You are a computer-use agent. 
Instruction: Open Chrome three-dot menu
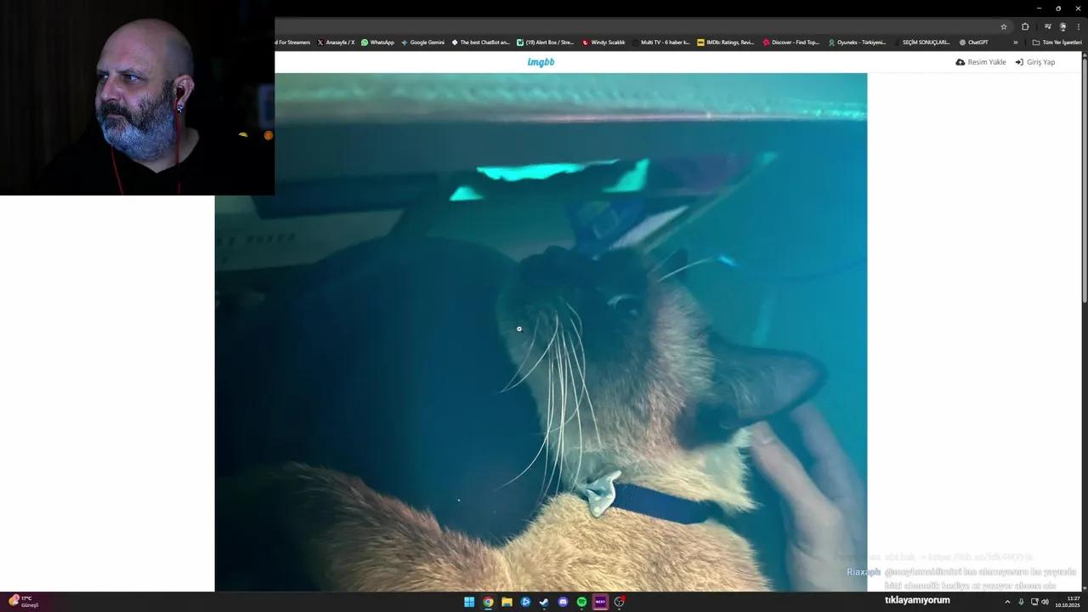(x=1078, y=26)
